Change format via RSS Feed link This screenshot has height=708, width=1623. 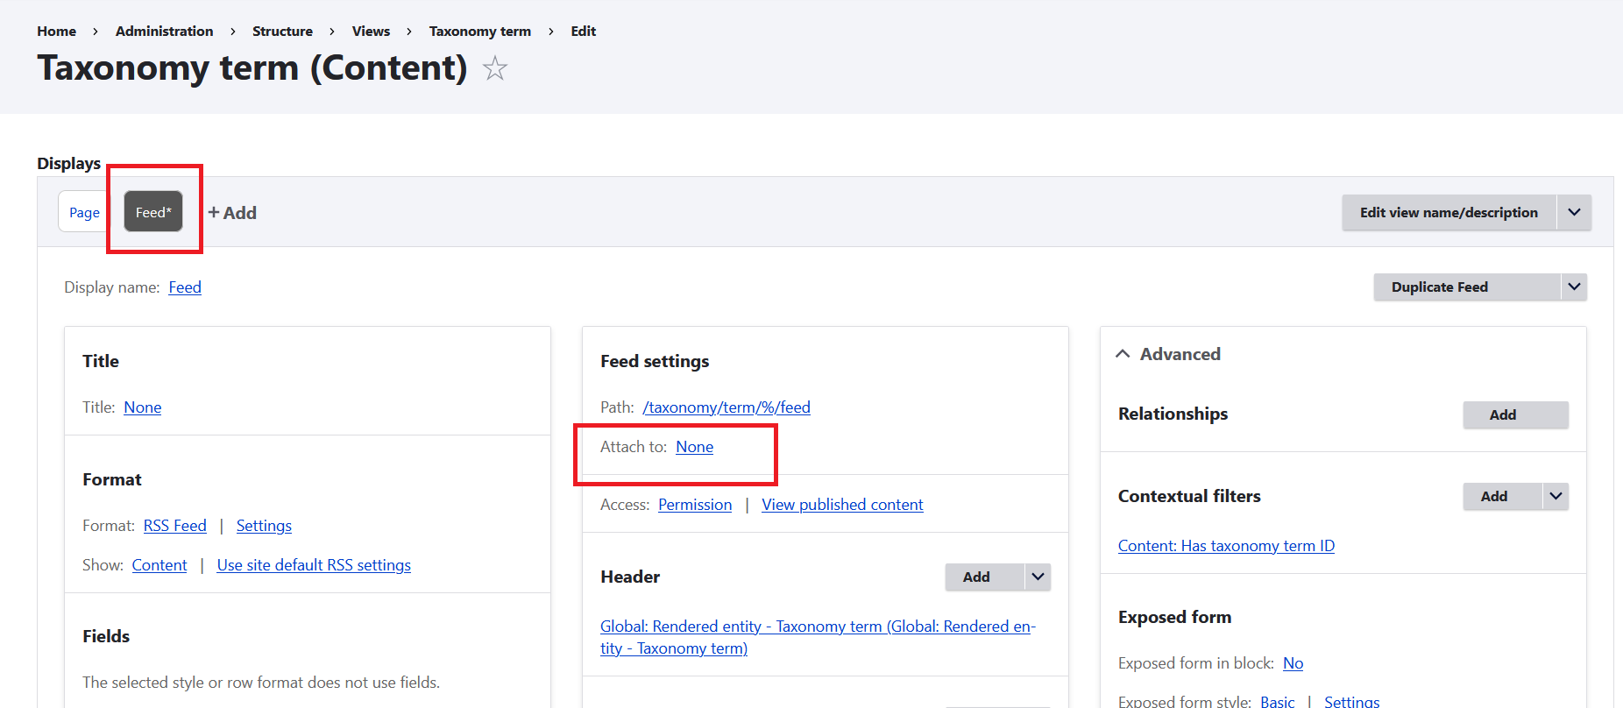click(175, 526)
